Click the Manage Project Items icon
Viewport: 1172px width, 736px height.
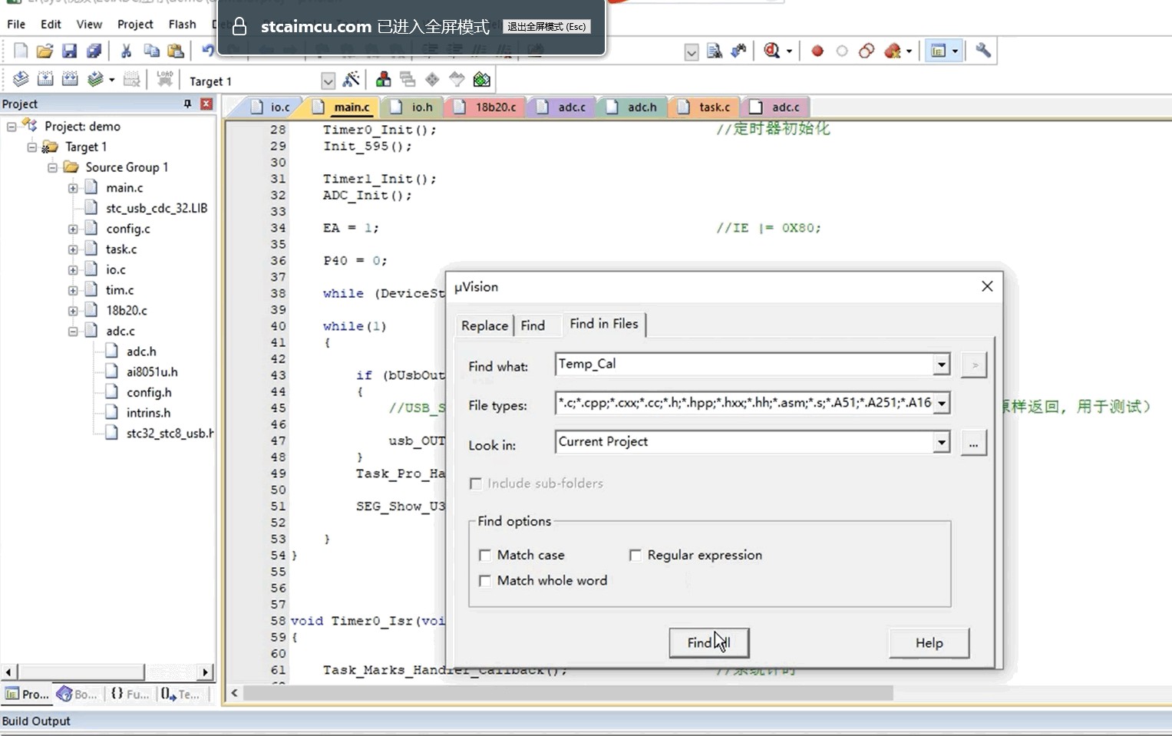pos(383,79)
